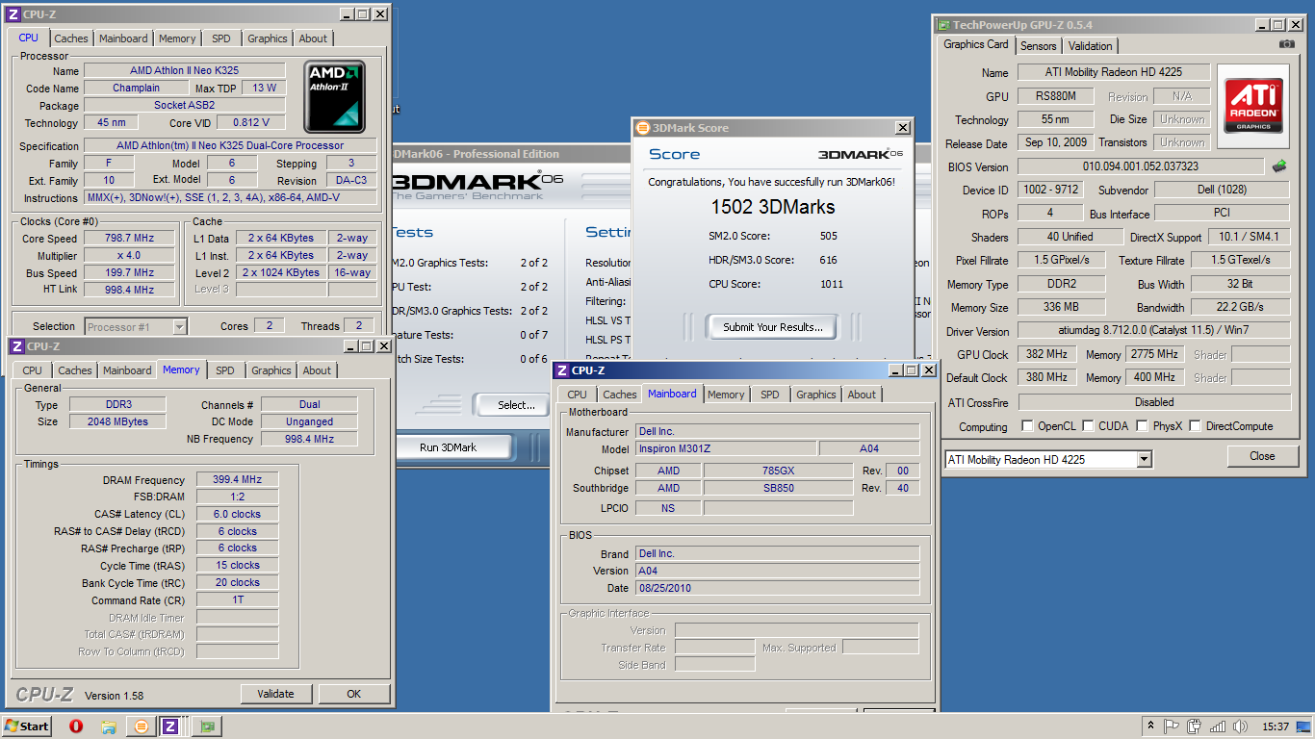Open the SPD tab in the CPU-Z Memory window
The image size is (1315, 739).
[x=225, y=370]
